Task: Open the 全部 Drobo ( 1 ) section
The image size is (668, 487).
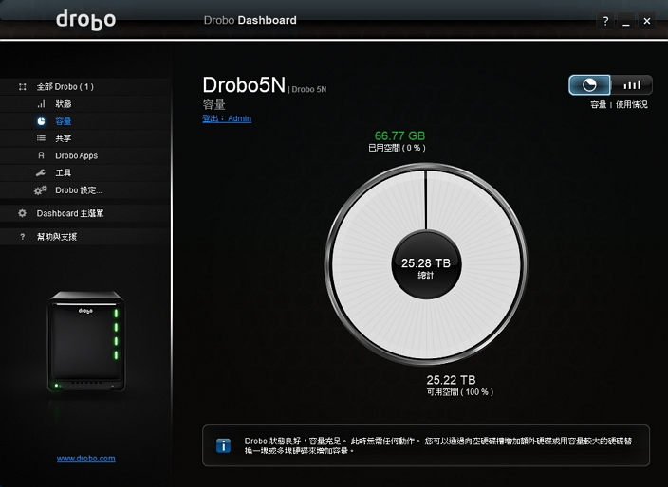Action: pos(85,87)
